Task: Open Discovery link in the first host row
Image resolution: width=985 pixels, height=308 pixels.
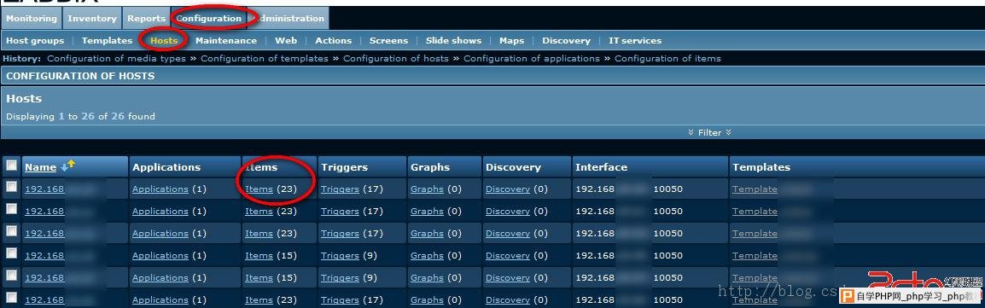Action: tap(508, 189)
